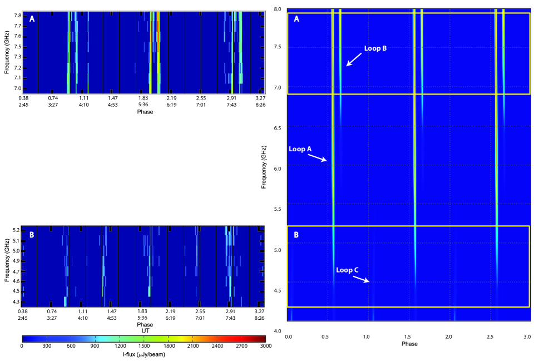The image size is (539, 361).
Task: Click the "6:19" time label under left panel B
Action: pos(171,318)
